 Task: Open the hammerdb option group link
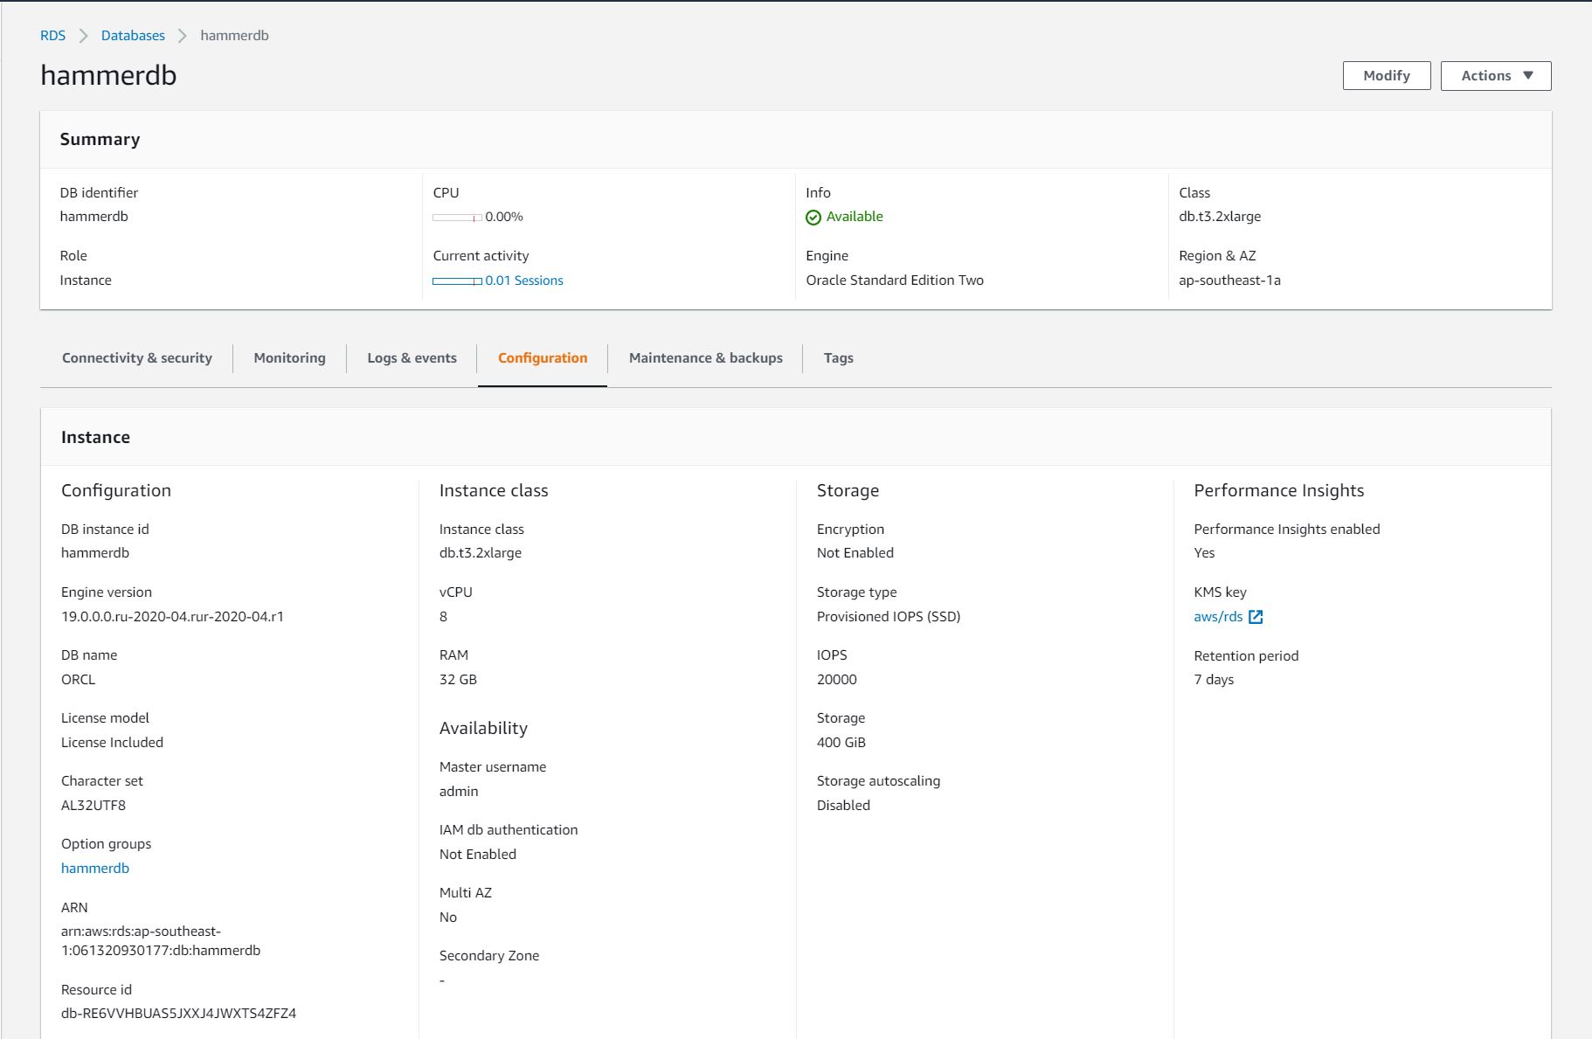(x=95, y=869)
